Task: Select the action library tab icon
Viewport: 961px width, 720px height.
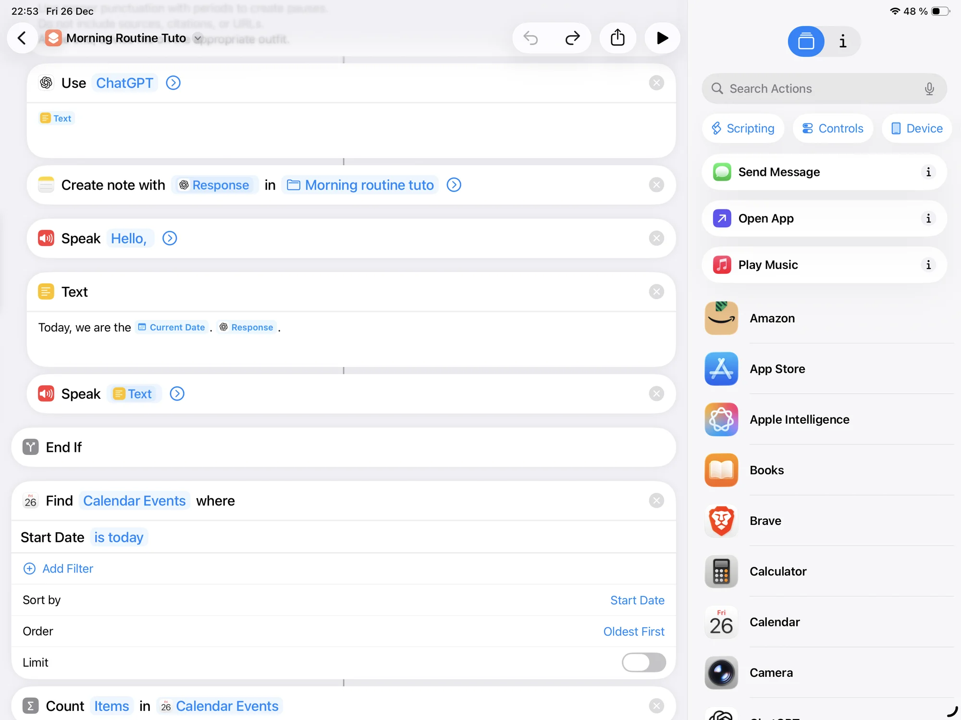Action: (x=806, y=41)
